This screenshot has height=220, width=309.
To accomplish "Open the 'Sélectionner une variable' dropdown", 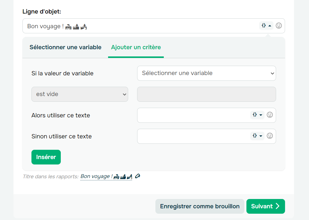I will tap(206, 73).
